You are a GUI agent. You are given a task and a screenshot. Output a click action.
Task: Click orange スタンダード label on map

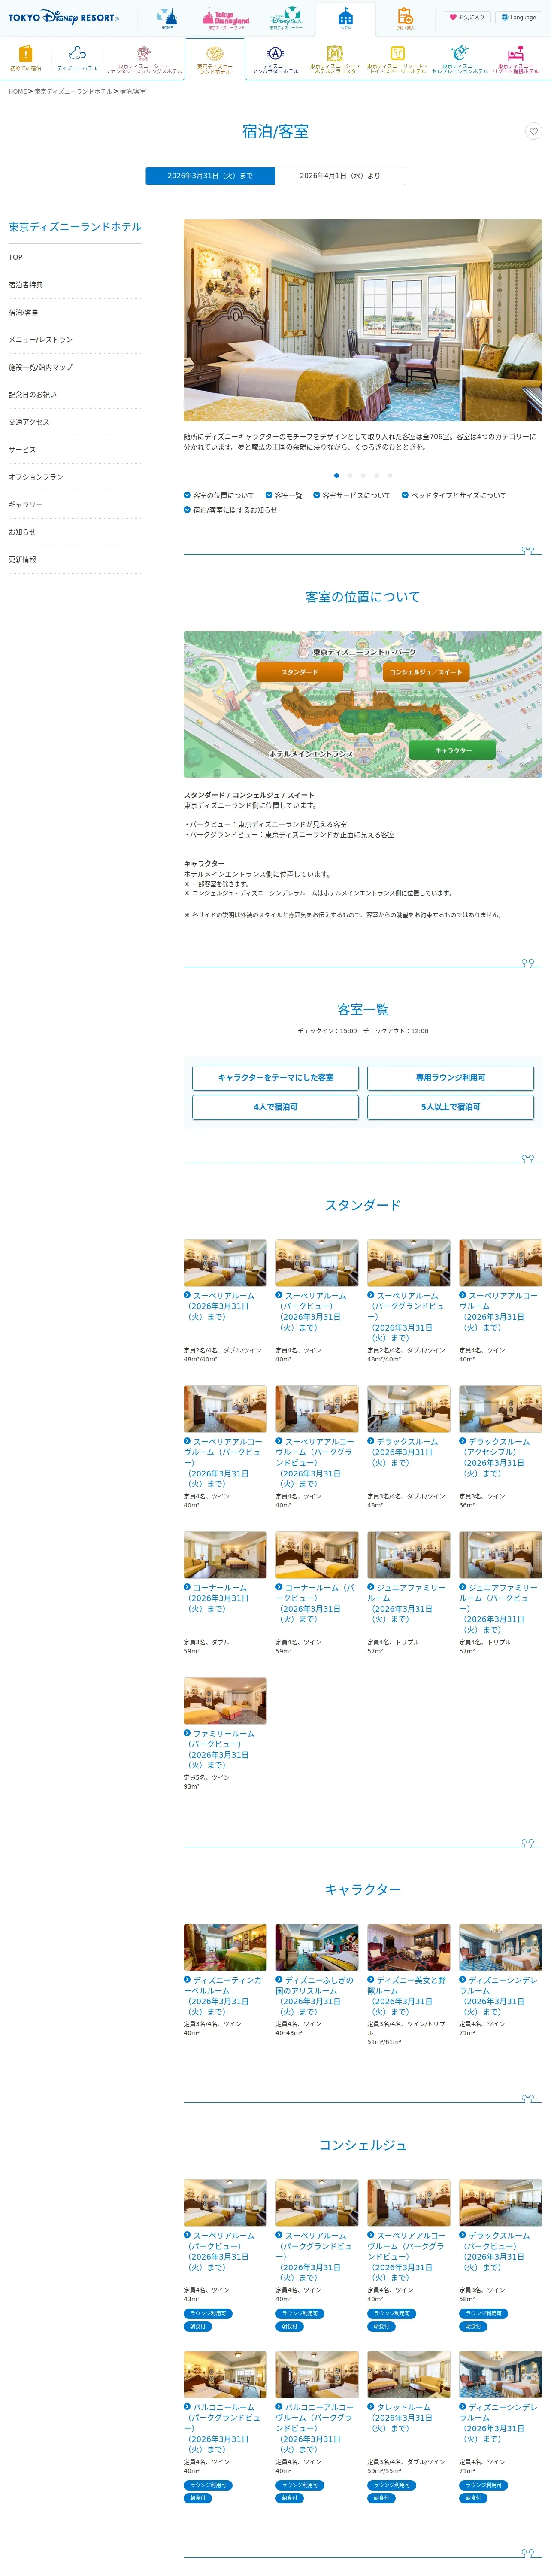[300, 672]
